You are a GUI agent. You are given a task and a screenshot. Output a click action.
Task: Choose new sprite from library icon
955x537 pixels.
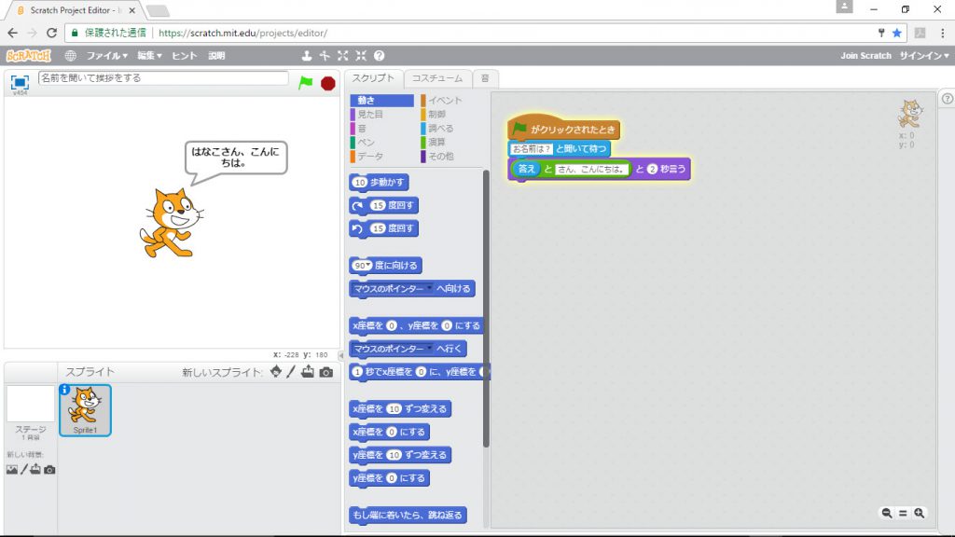point(276,371)
